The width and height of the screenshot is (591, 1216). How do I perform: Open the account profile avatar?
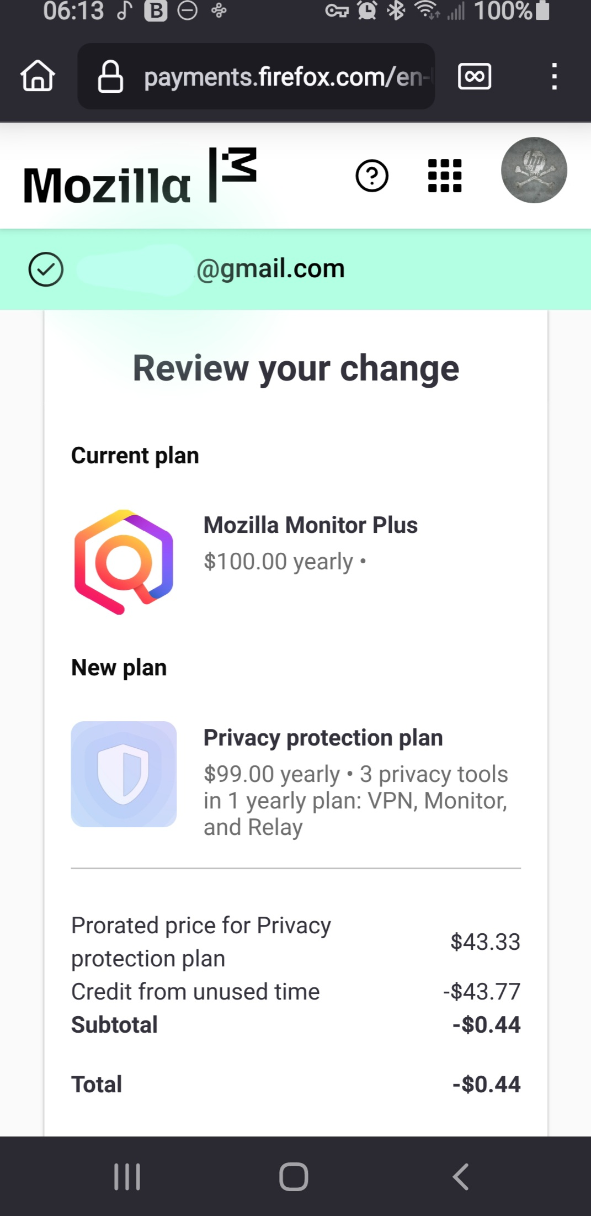[x=534, y=170]
